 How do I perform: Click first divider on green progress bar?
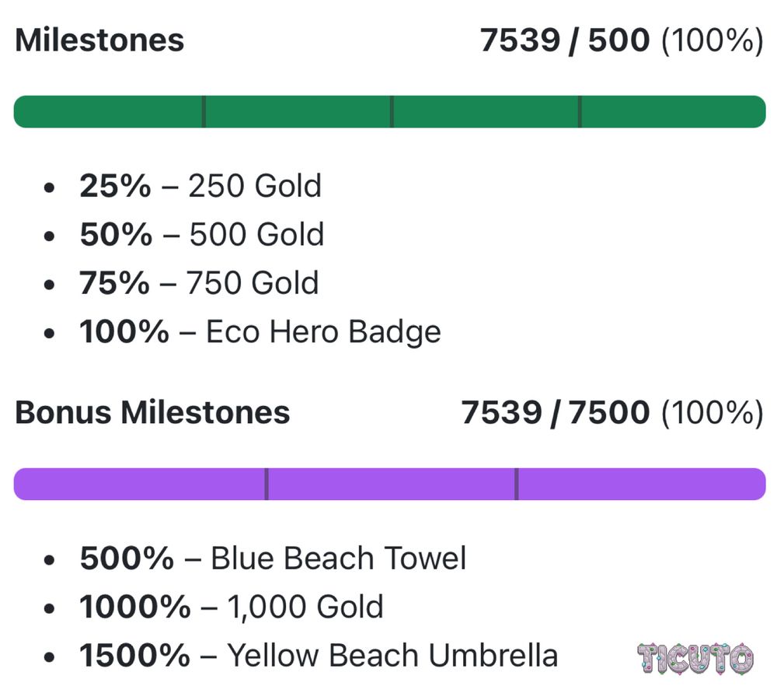[x=204, y=112]
